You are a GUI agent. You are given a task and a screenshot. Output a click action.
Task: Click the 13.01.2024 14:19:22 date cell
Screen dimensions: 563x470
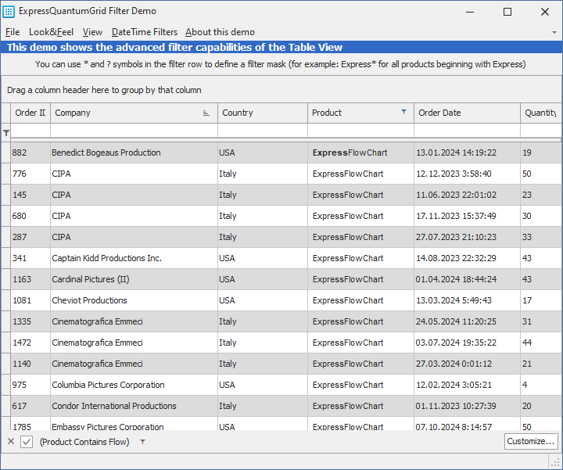tap(467, 152)
